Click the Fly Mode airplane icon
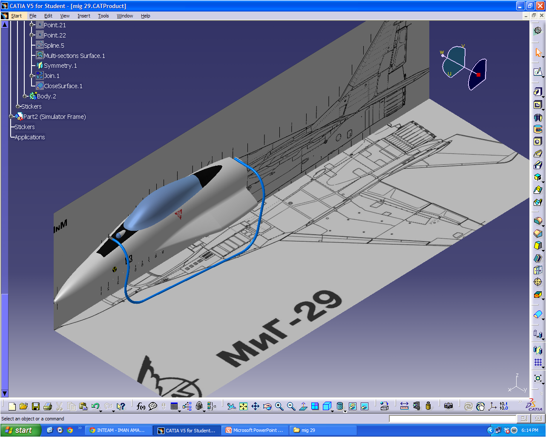This screenshot has height=437, width=546. pos(231,406)
